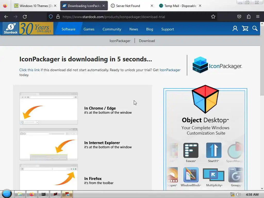Open the News menu item
The width and height of the screenshot is (264, 198).
134,29
